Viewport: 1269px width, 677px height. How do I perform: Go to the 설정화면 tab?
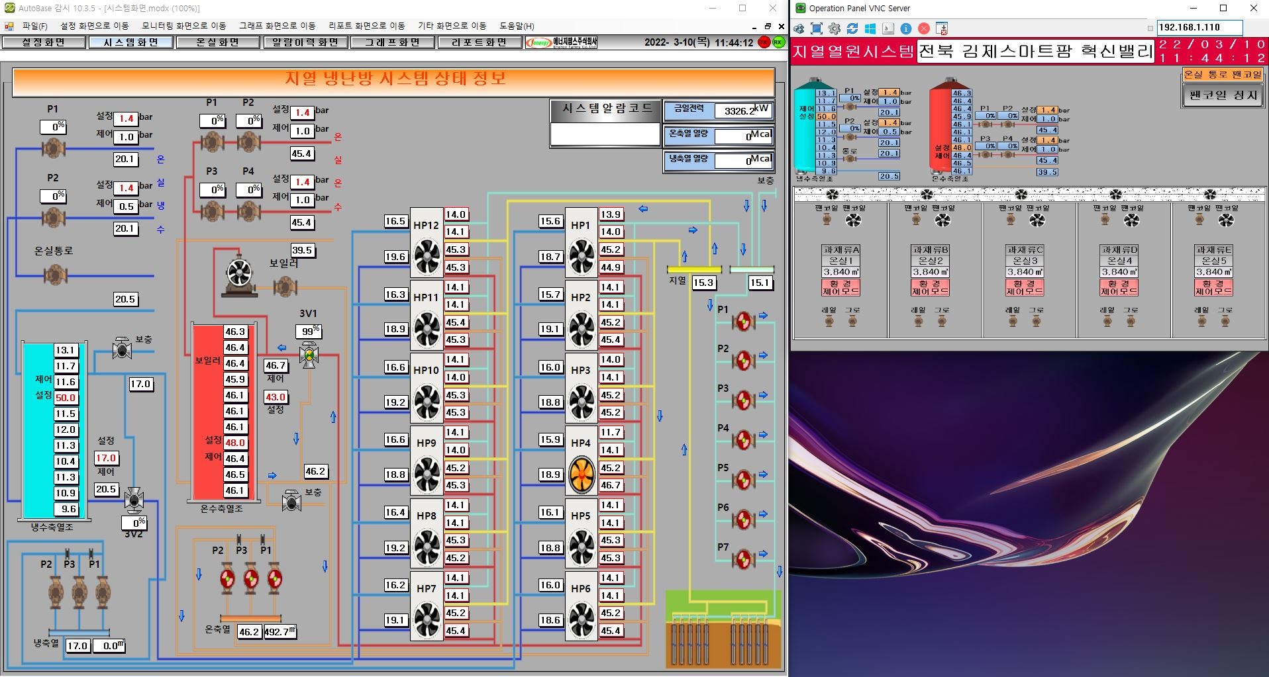(x=44, y=42)
